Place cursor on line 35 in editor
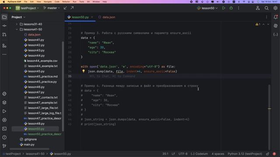Viewport: 280px width, 157px height. tap(168, 76)
